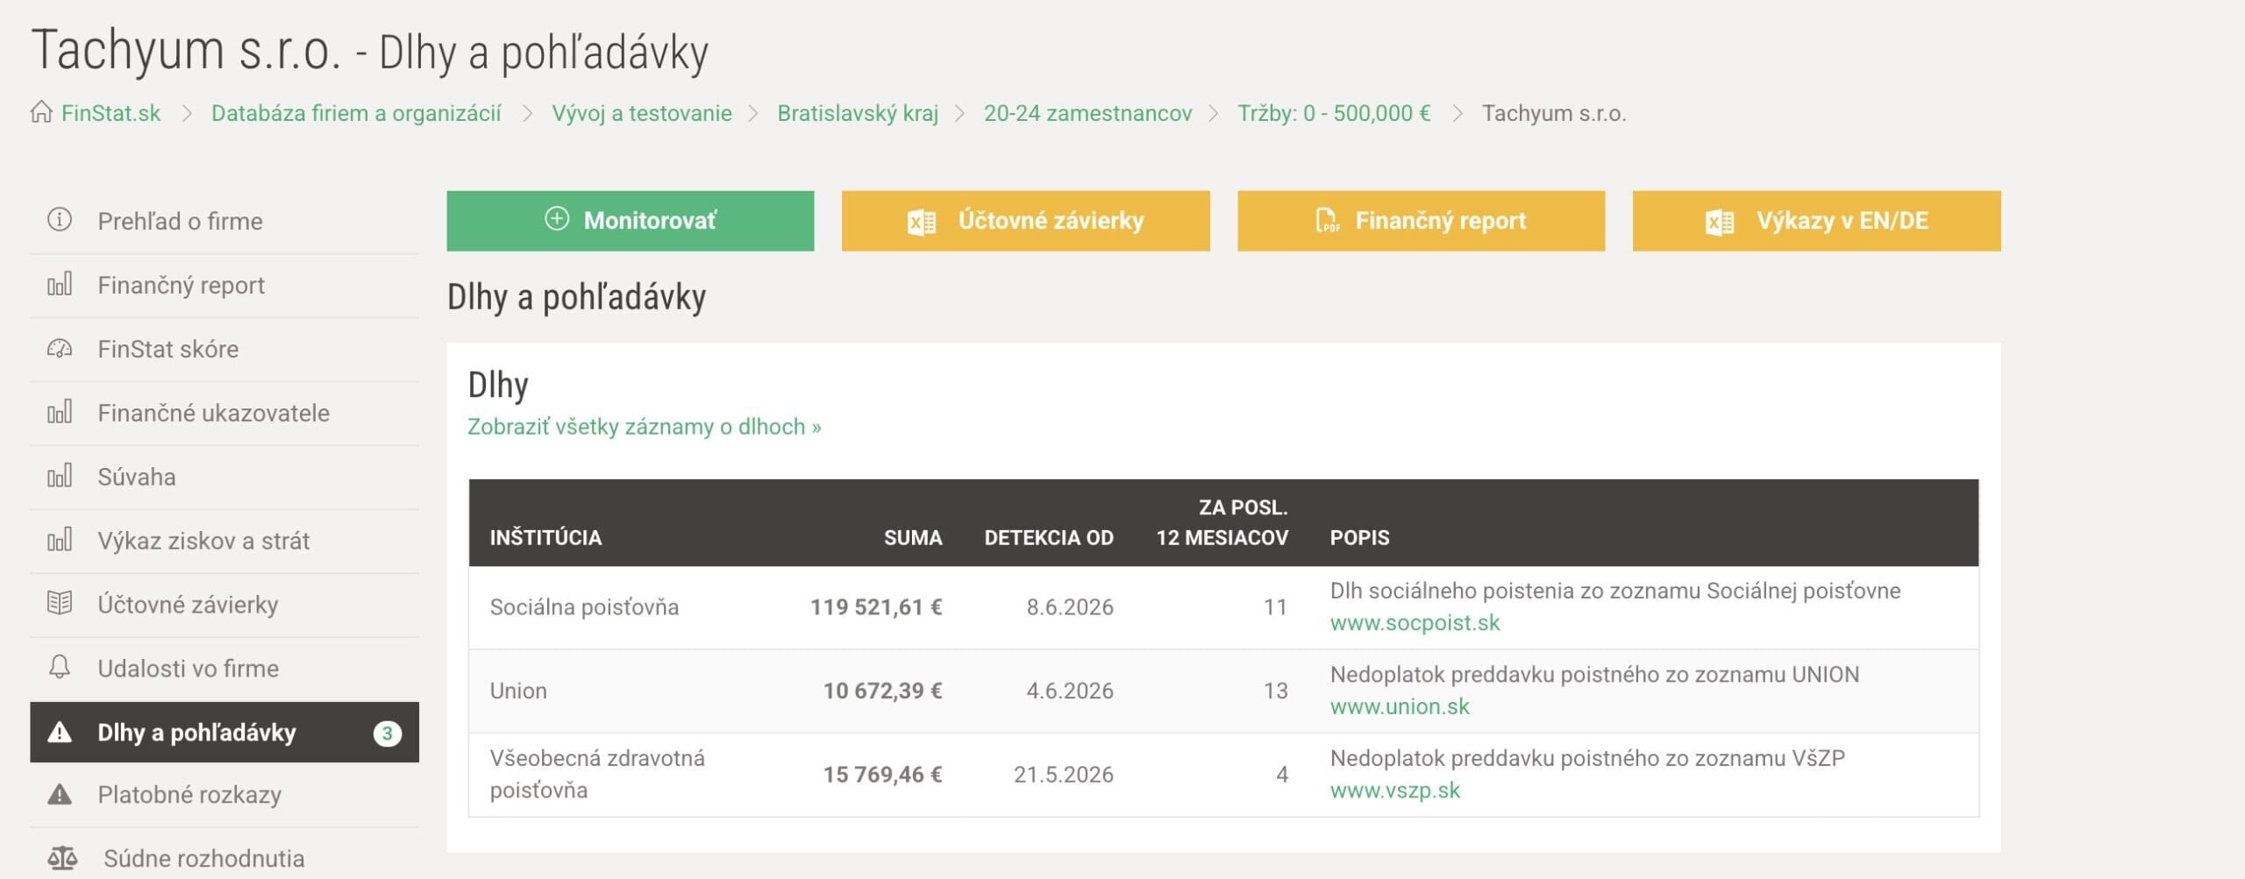Open the www.union.sk link
2245x879 pixels.
(1400, 706)
